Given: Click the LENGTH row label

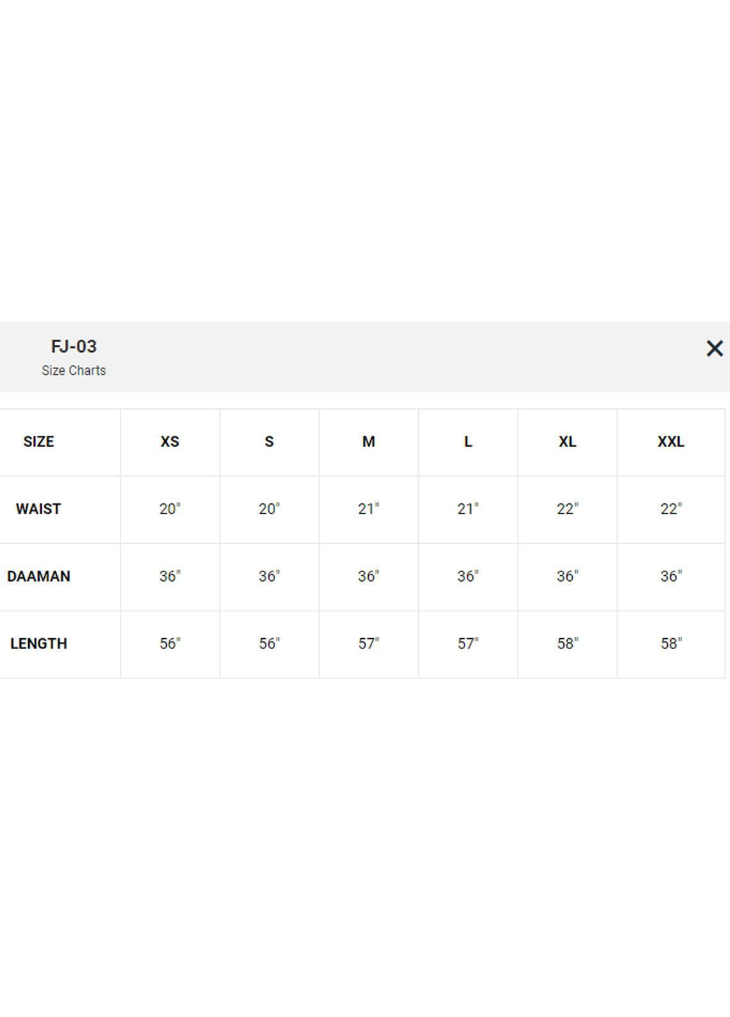Looking at the screenshot, I should [38, 644].
